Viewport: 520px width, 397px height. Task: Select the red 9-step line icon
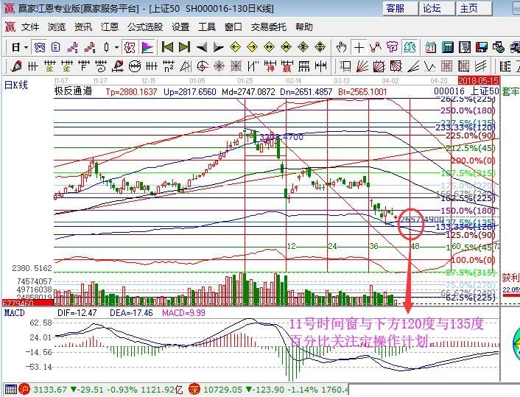pos(90,48)
